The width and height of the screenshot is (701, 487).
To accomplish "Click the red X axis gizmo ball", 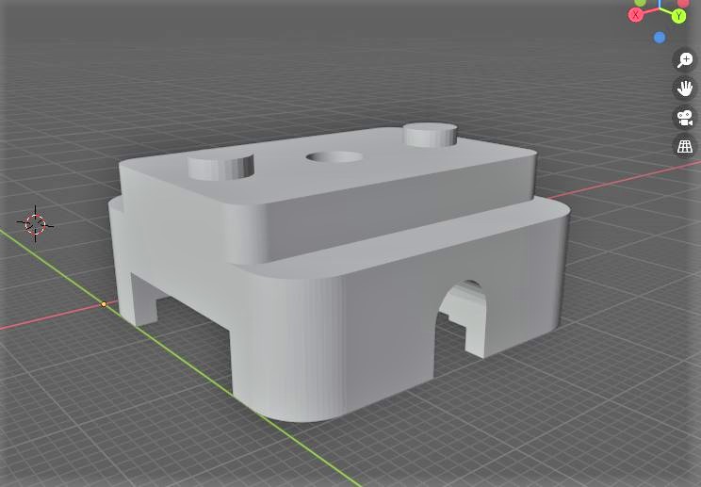I will [637, 14].
